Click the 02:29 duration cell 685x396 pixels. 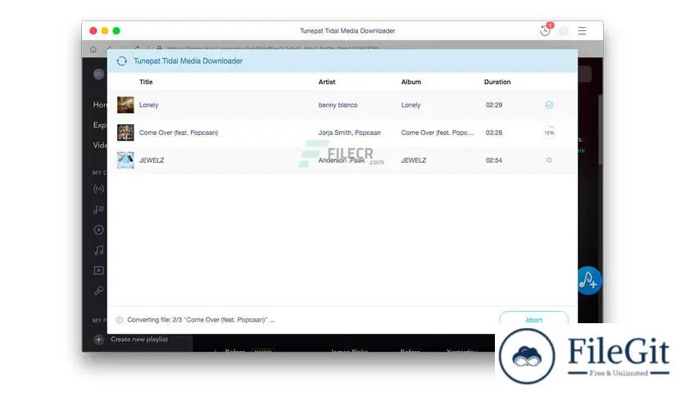click(x=493, y=105)
